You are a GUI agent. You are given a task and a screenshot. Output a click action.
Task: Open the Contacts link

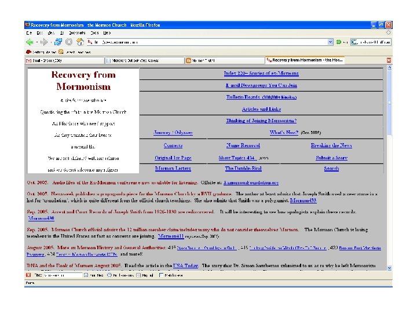173,145
